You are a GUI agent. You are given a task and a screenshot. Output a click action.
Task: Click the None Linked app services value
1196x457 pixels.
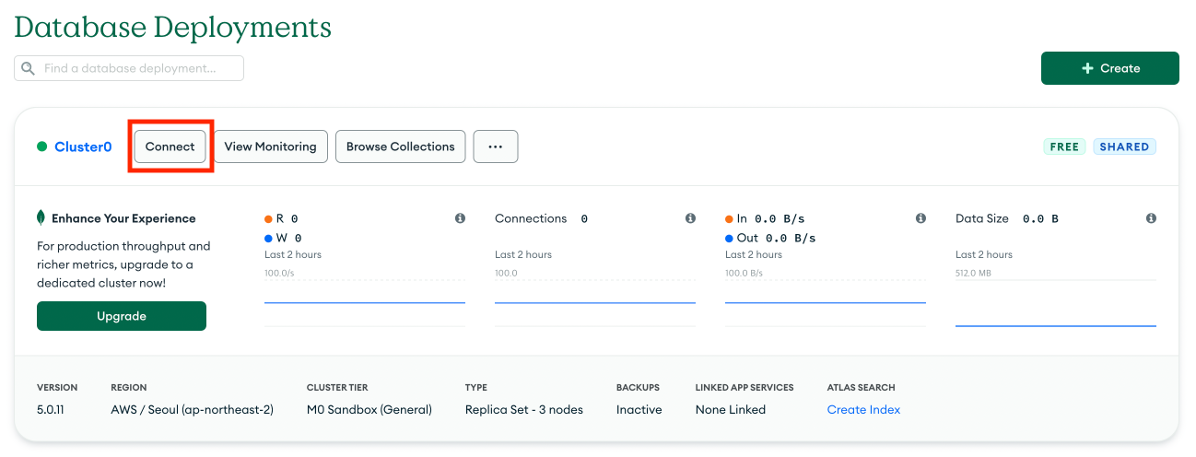pyautogui.click(x=731, y=409)
